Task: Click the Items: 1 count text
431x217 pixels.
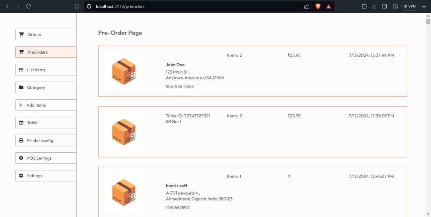Action: (234, 177)
